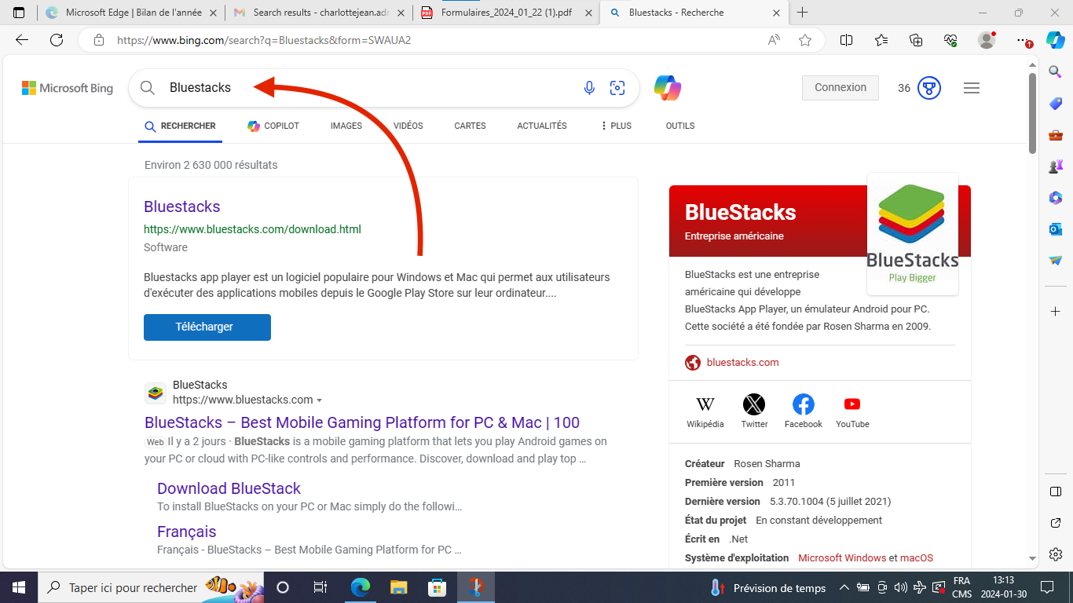
Task: Open File Explorer from taskbar
Action: click(x=399, y=587)
